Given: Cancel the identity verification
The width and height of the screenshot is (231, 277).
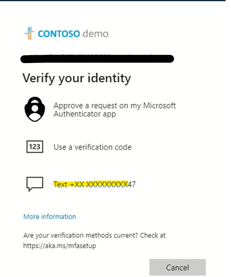Looking at the screenshot, I should [x=177, y=267].
